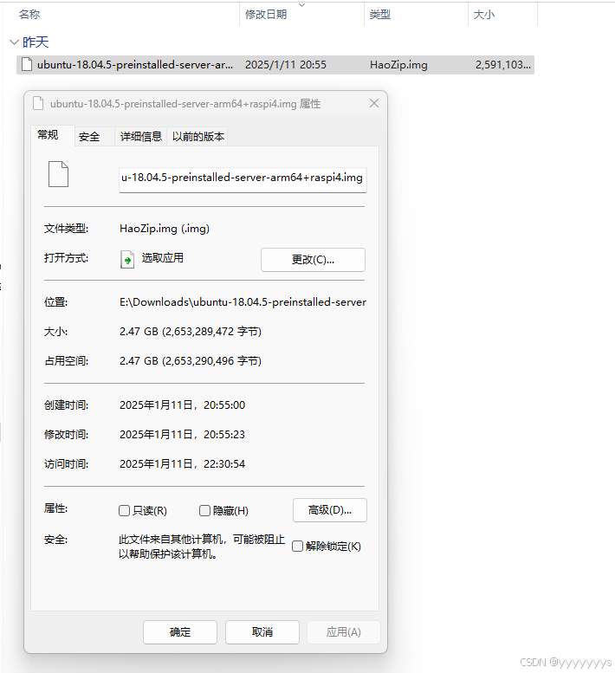Image resolution: width=615 pixels, height=673 pixels.
Task: Close the properties dialog with the X
Action: coord(374,103)
